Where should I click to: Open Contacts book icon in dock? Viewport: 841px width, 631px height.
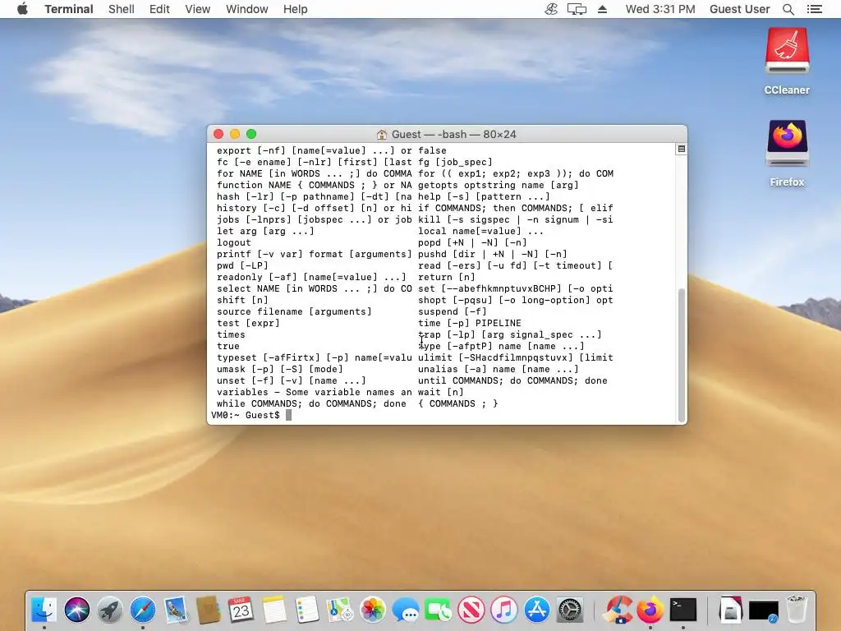[208, 610]
